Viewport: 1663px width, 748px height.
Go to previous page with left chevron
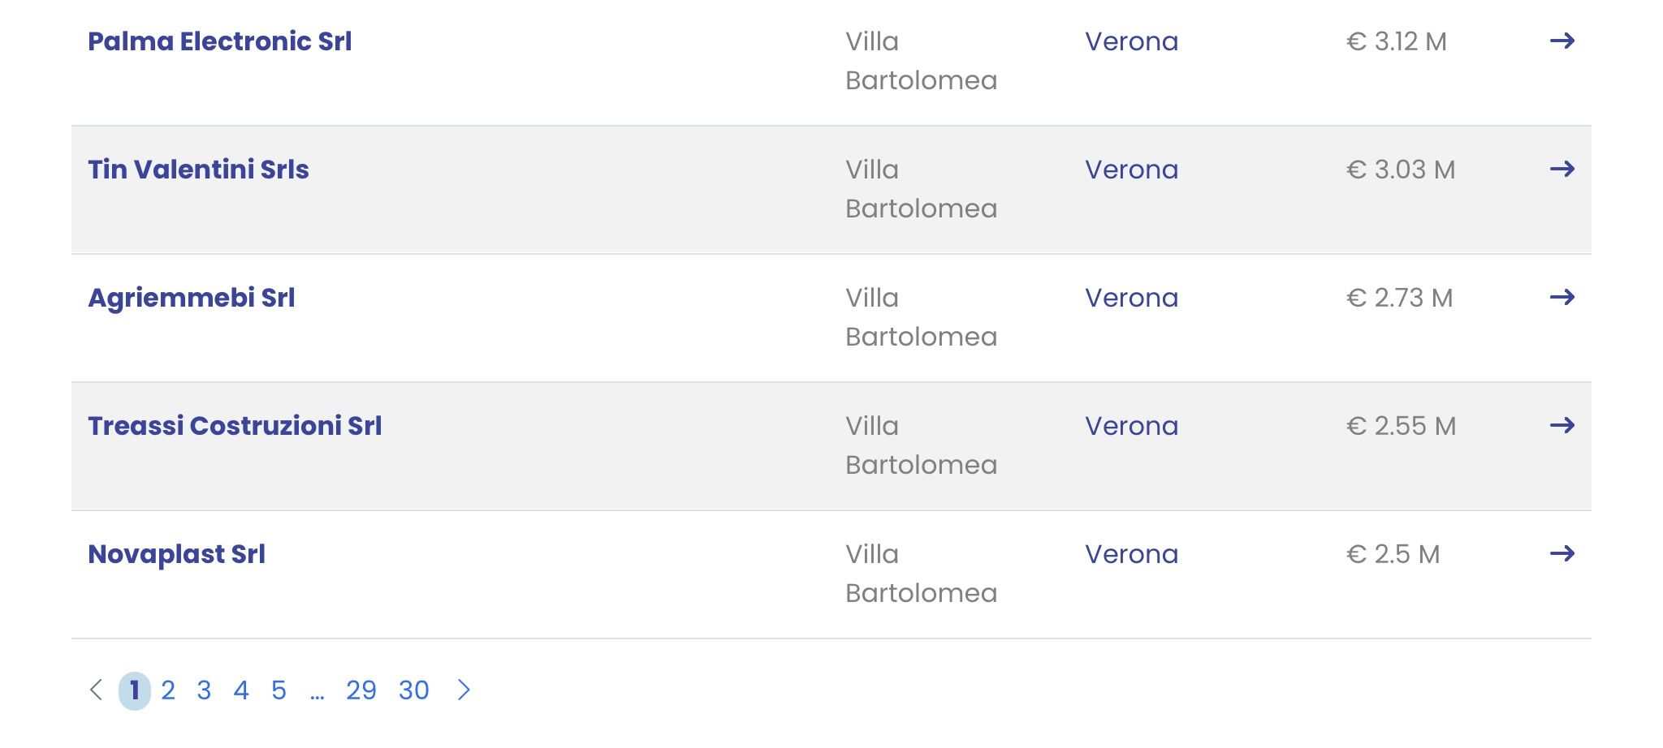(x=96, y=690)
